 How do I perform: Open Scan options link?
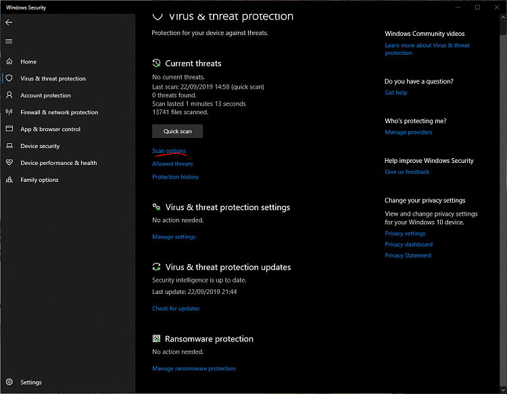(x=169, y=151)
